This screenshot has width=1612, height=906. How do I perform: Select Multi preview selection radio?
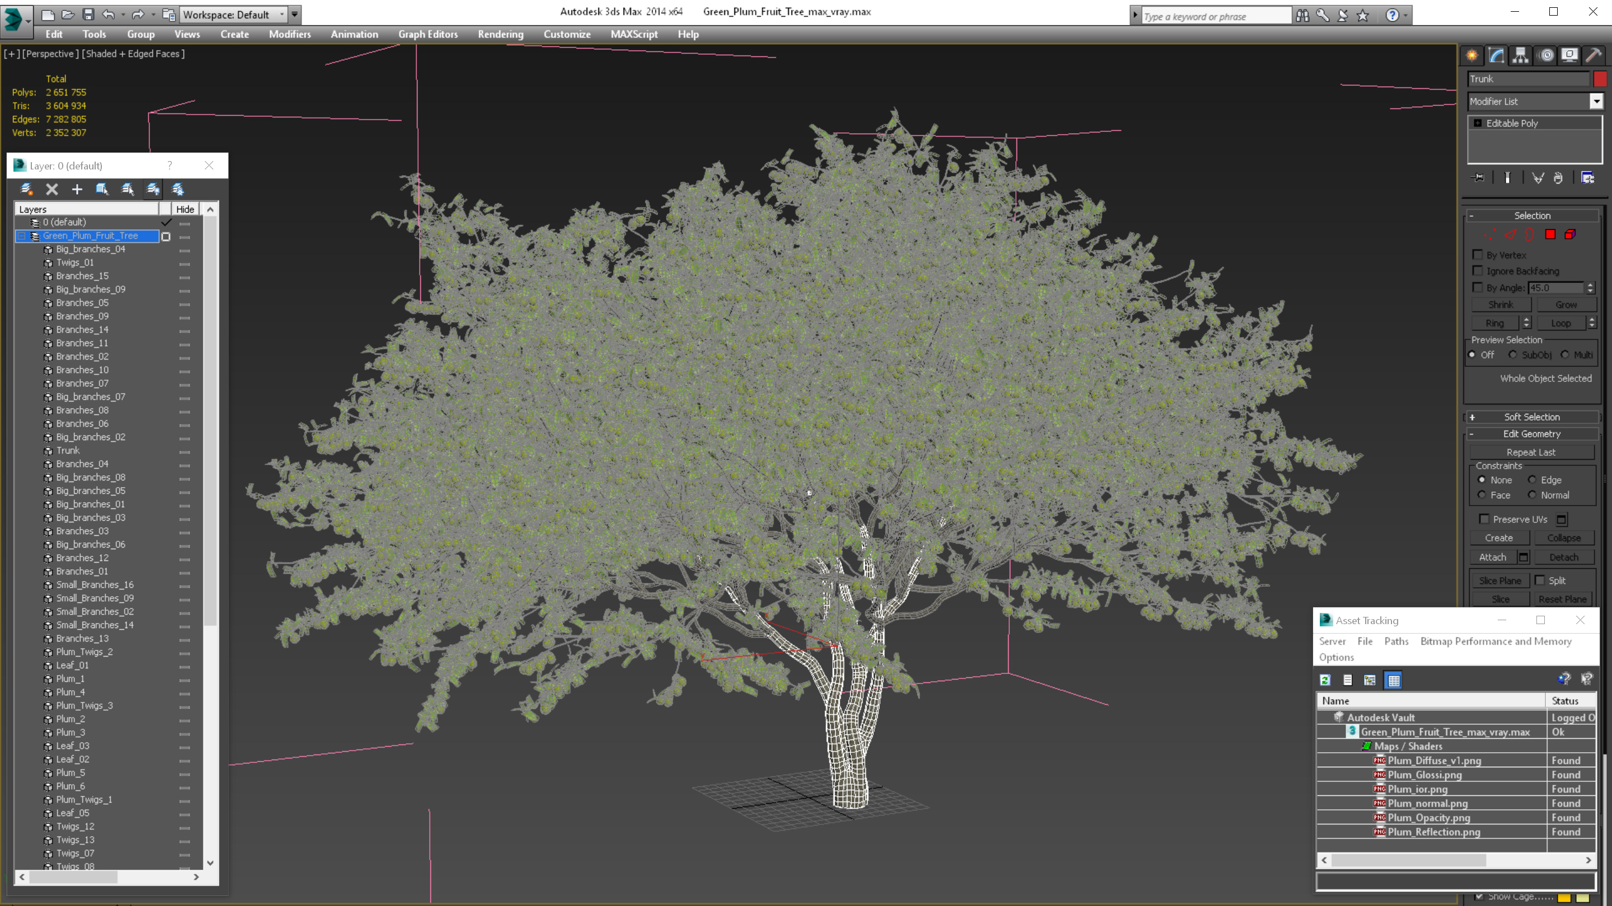[x=1564, y=355]
